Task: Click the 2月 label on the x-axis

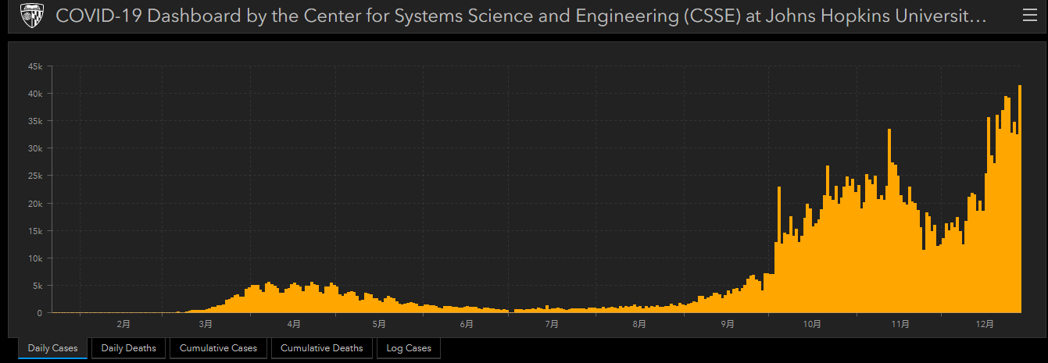Action: coord(123,323)
